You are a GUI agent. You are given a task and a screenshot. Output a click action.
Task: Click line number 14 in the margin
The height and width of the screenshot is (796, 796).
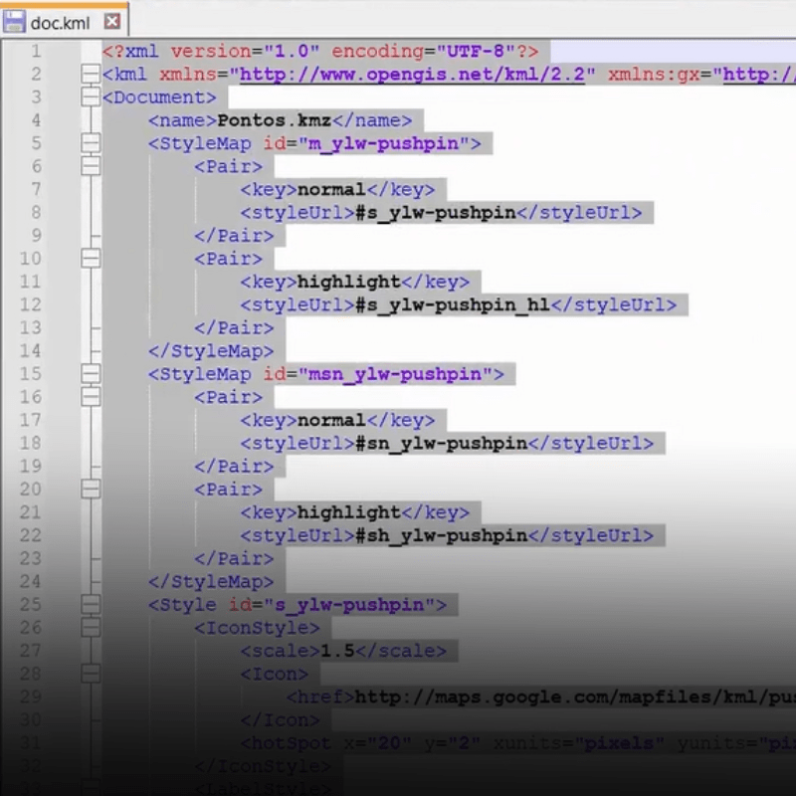point(30,350)
